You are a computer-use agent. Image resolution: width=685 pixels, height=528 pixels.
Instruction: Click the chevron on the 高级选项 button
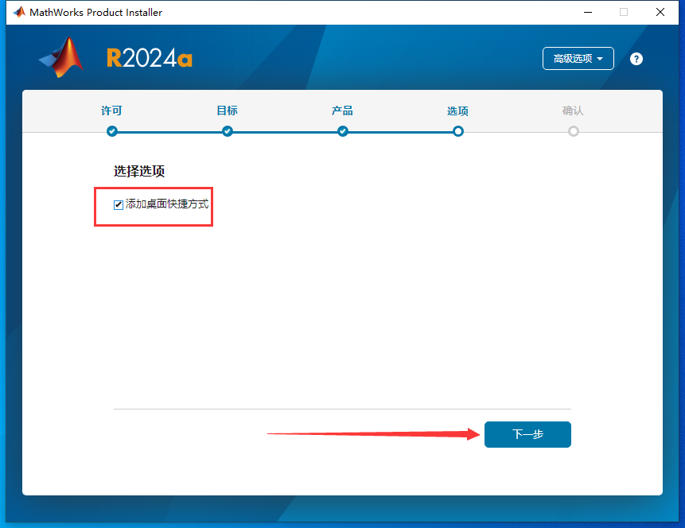[x=602, y=58]
